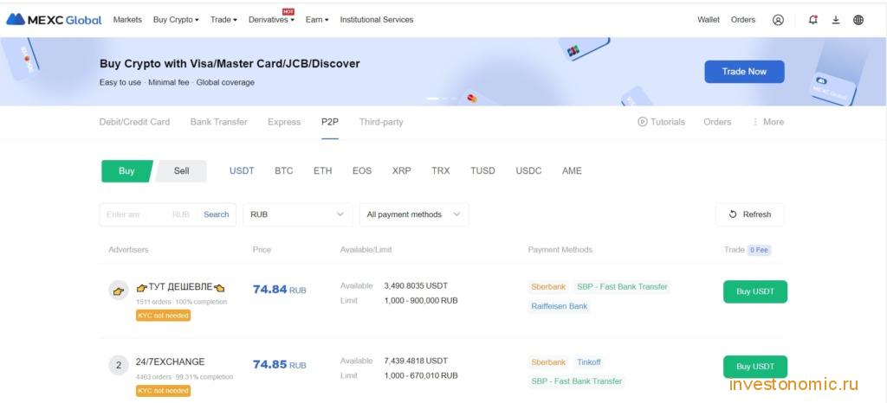The height and width of the screenshot is (403, 887).
Task: Expand the Earn dropdown menu
Action: (x=317, y=20)
